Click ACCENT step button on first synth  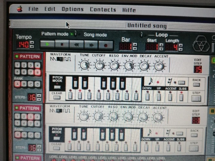pos(170,97)
